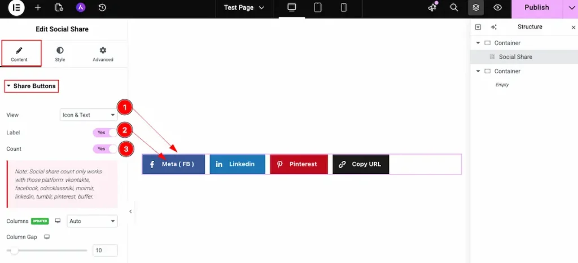Preview changes with the eye icon
This screenshot has height=263, width=578.
coord(498,8)
